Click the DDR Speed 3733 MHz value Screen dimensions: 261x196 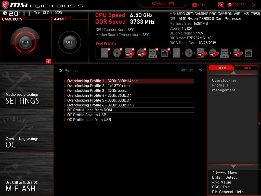point(142,22)
